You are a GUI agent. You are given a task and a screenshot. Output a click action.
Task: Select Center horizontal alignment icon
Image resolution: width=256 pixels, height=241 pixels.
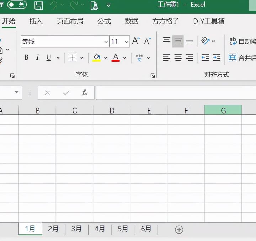(x=178, y=57)
